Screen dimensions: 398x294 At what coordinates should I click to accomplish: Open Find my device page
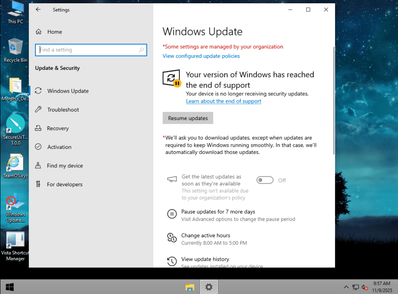point(65,166)
